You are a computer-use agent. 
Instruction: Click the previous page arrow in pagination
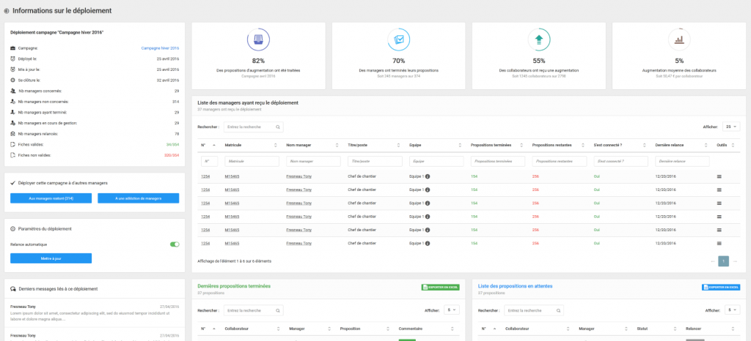713,261
